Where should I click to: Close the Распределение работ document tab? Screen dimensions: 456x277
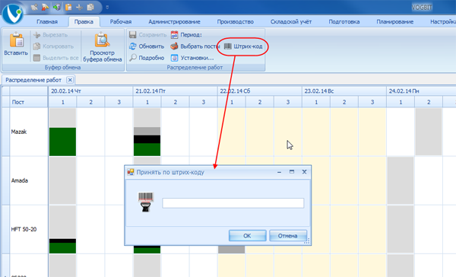(70, 80)
